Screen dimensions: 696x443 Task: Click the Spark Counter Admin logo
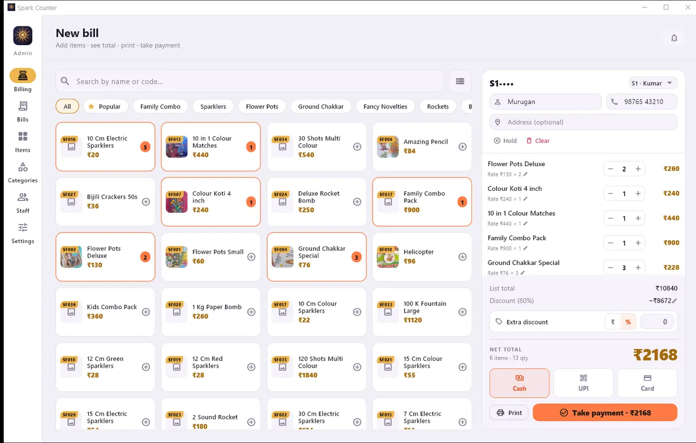(x=23, y=35)
